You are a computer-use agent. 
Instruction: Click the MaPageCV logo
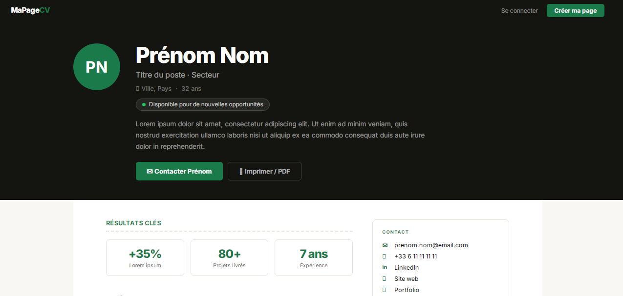click(30, 10)
